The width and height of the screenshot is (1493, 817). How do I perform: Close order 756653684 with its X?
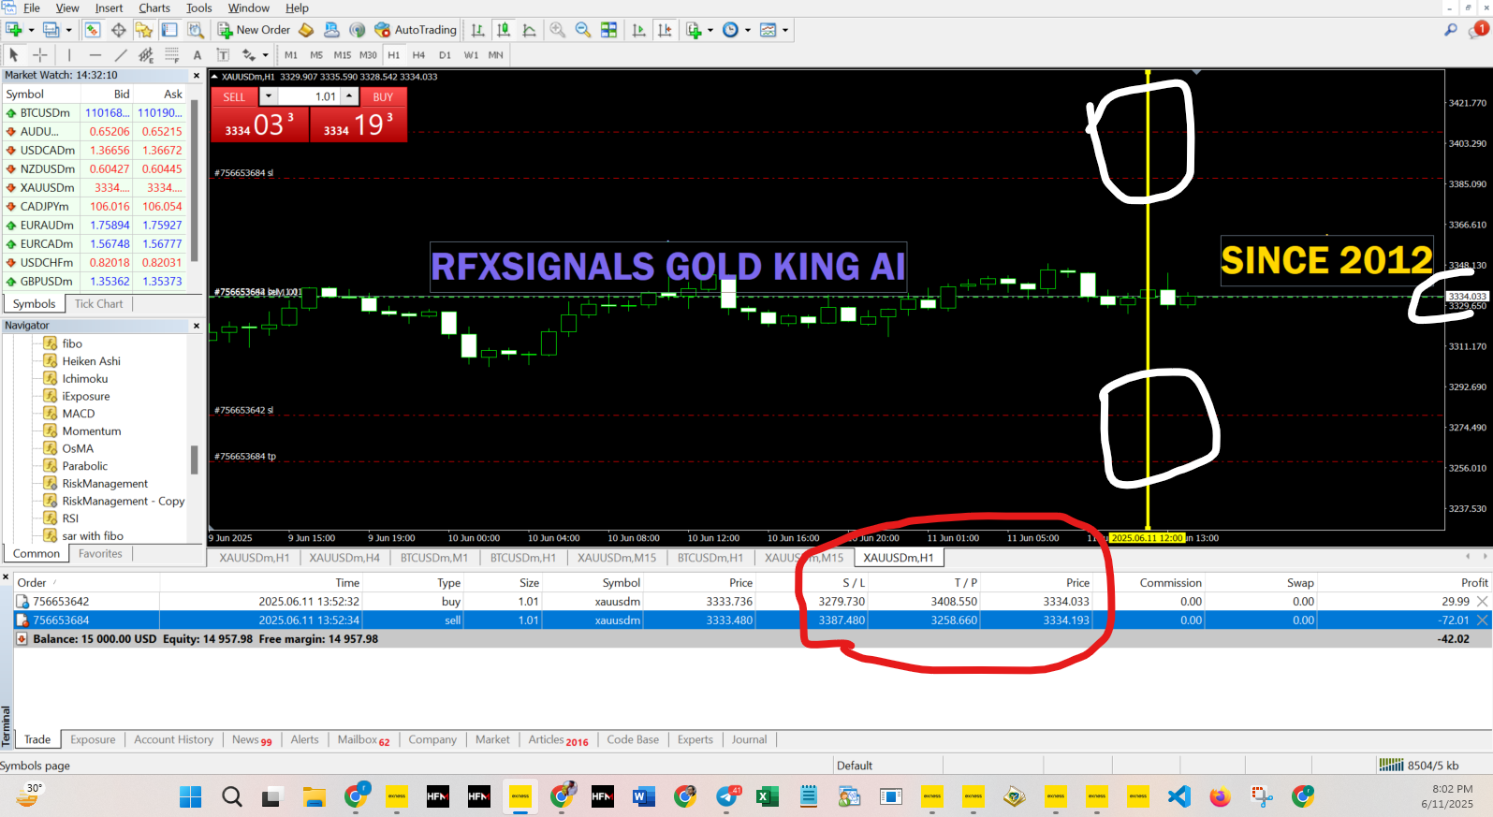coord(1482,620)
